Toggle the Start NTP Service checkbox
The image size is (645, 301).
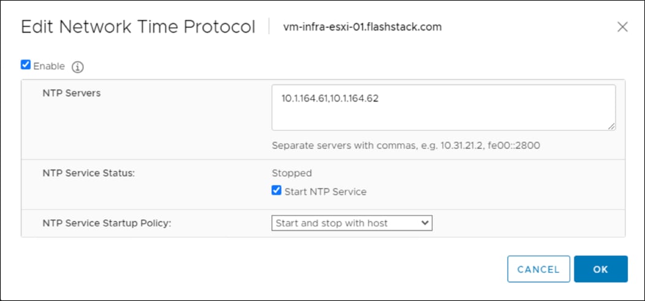point(277,191)
